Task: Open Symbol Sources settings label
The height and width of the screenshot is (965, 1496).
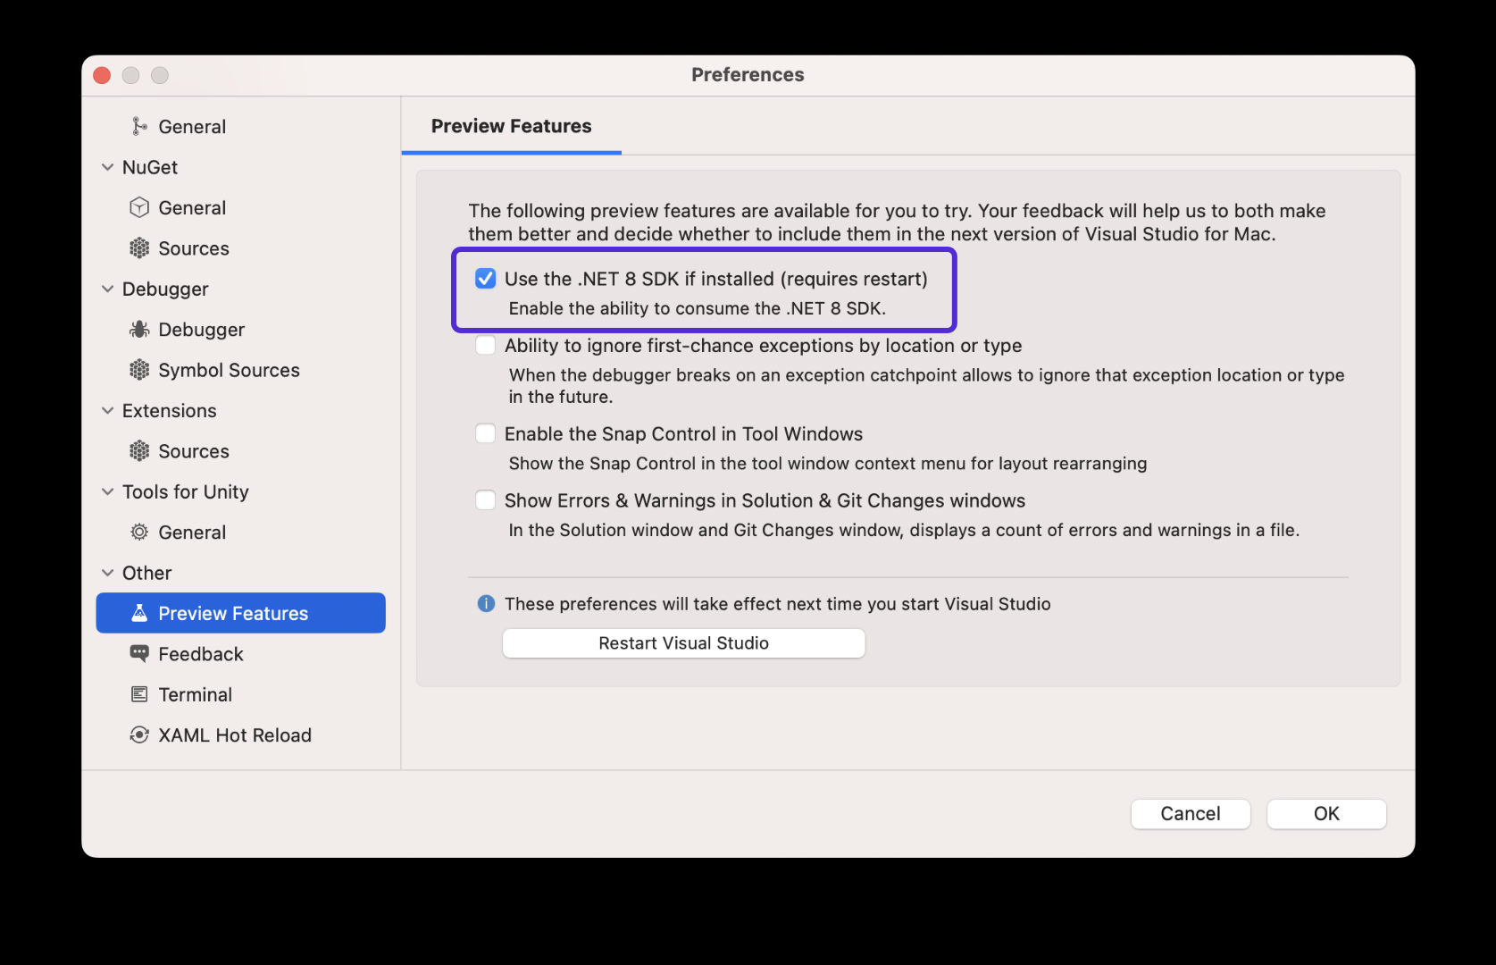Action: [x=229, y=370]
